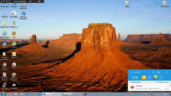The width and height of the screenshot is (171, 96).
Task: Click the pencil draw icon in recording bar
Action: (30, 1)
